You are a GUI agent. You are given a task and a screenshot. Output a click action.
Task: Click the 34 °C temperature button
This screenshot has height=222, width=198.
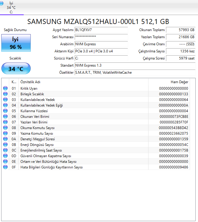point(16,69)
